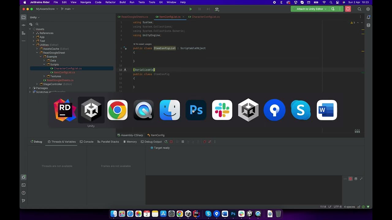392x220 pixels.
Task: Pause program icon in debug toolbar
Action: [183, 142]
